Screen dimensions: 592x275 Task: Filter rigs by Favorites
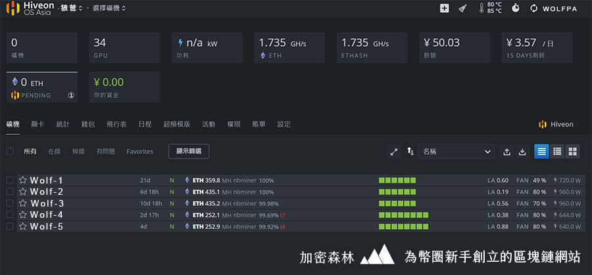pos(139,151)
